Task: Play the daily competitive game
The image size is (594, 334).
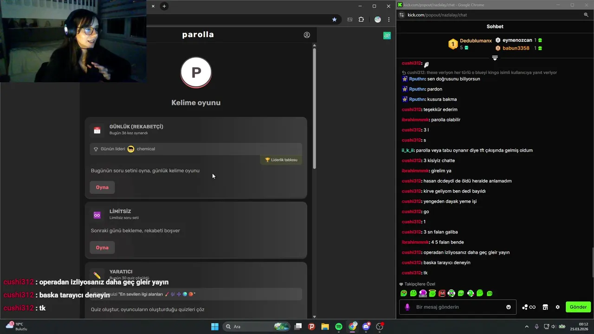Action: point(102,187)
